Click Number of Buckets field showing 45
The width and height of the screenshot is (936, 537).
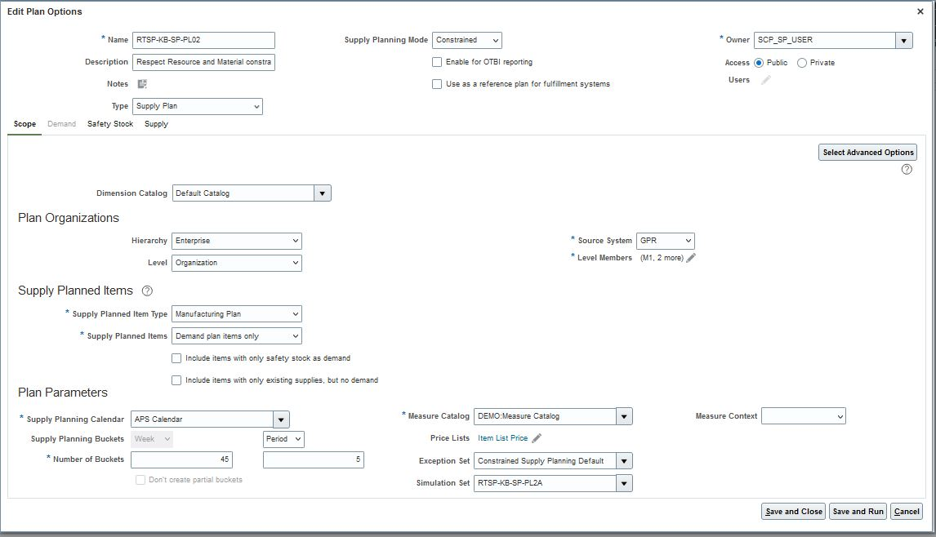[181, 460]
